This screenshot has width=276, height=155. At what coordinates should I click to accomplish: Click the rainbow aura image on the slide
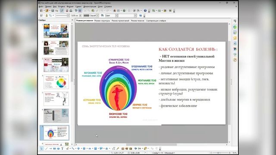click(118, 88)
